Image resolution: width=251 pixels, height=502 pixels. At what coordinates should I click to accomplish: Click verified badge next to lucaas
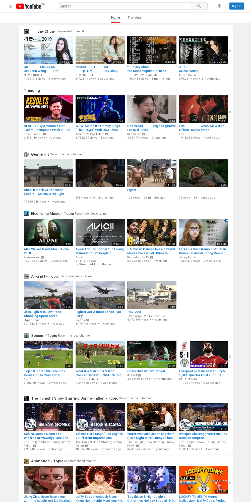tap(87, 320)
